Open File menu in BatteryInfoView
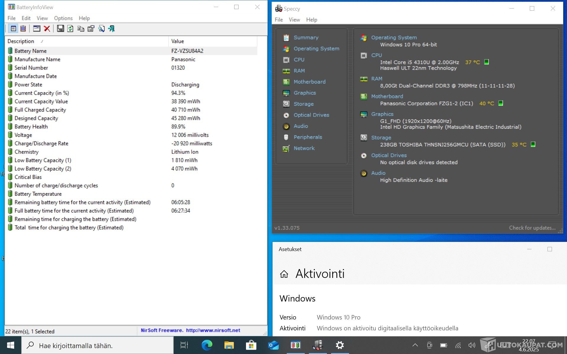 12,18
